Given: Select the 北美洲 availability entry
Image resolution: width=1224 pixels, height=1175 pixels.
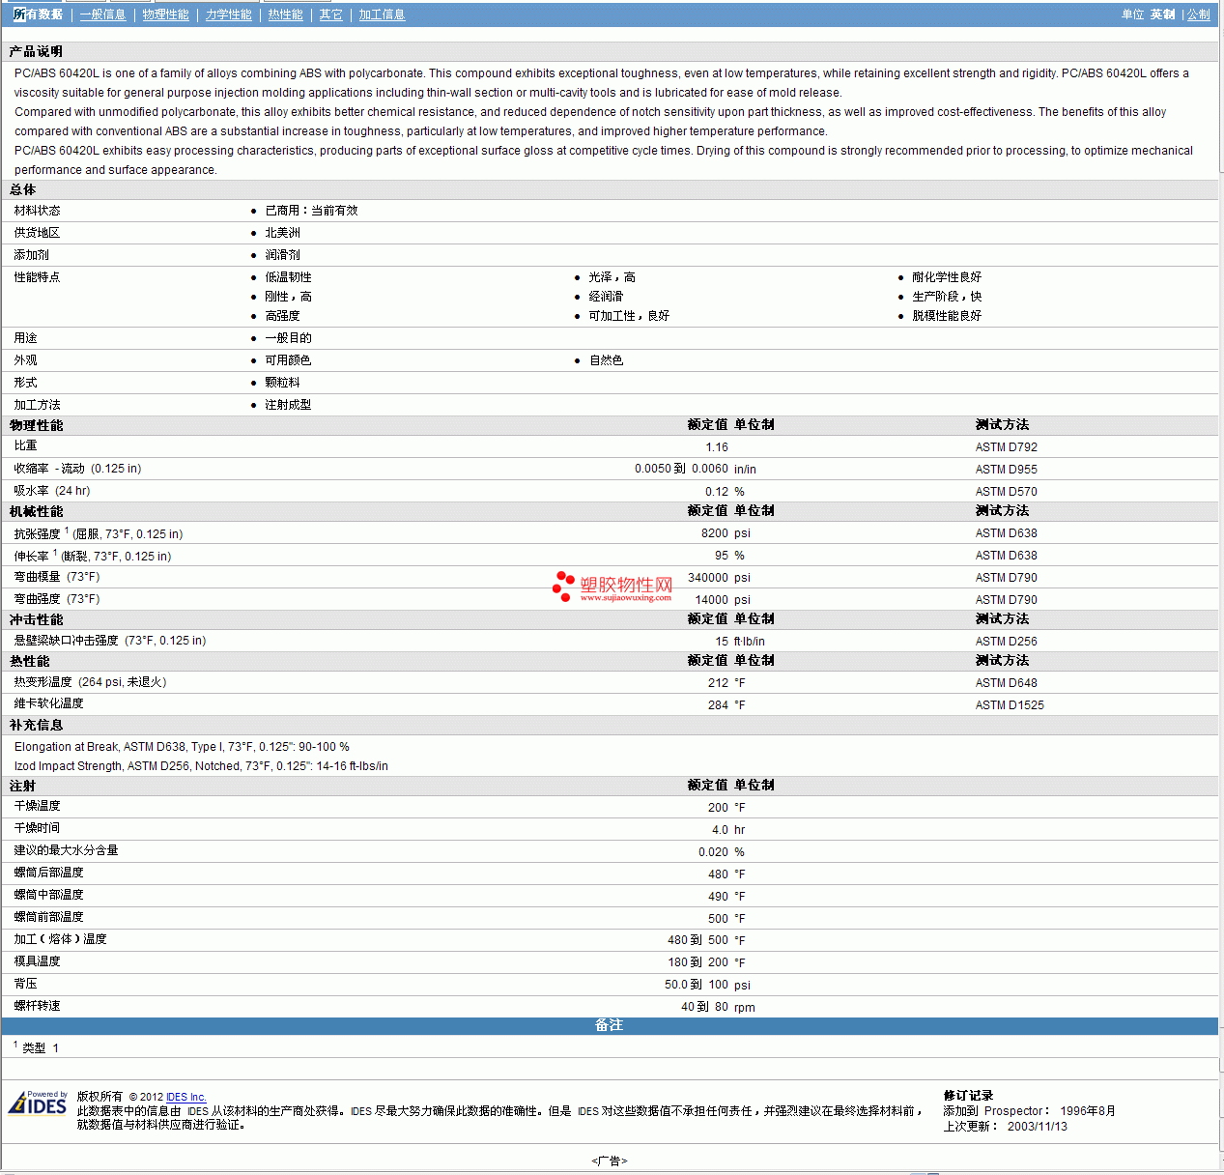Looking at the screenshot, I should 282,233.
